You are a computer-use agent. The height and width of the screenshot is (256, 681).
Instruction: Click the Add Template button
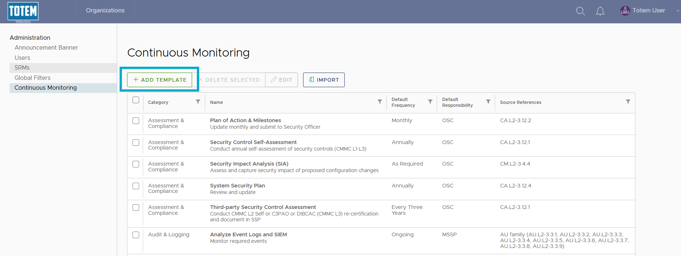click(160, 80)
